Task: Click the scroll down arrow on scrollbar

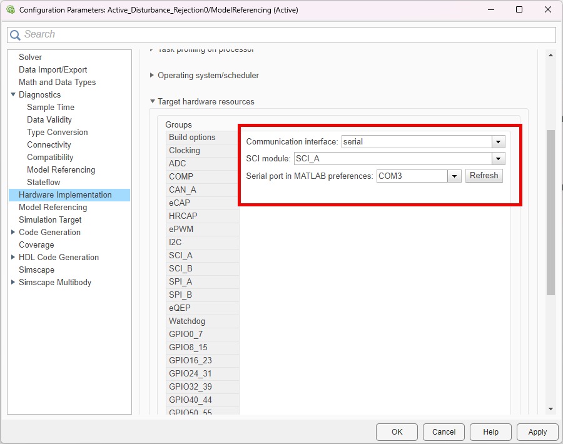Action: pos(550,409)
